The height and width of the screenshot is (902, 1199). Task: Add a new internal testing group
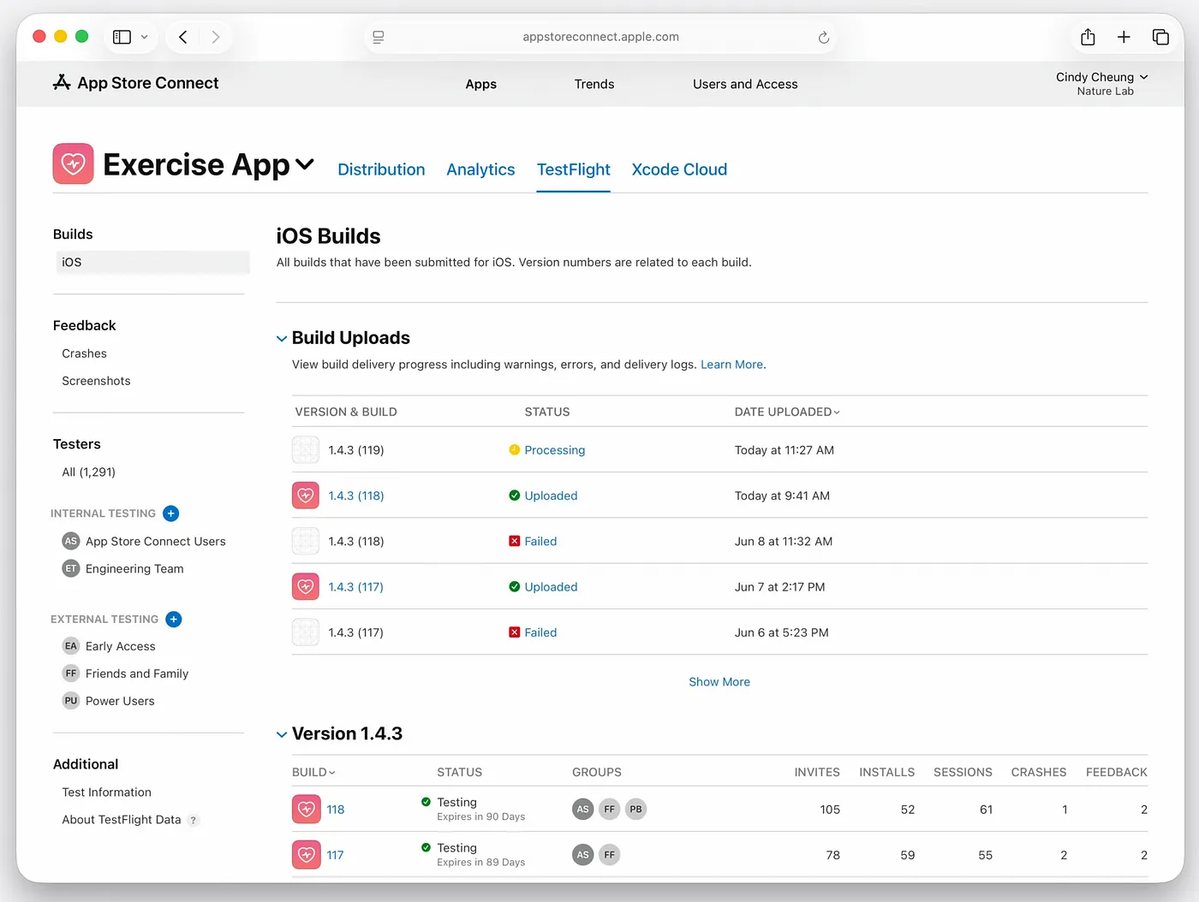click(171, 513)
